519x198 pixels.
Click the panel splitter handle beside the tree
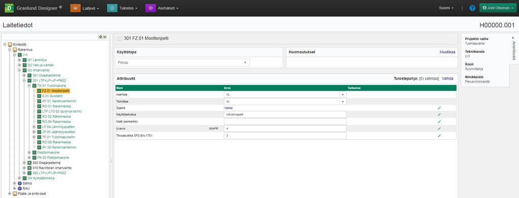click(x=112, y=161)
